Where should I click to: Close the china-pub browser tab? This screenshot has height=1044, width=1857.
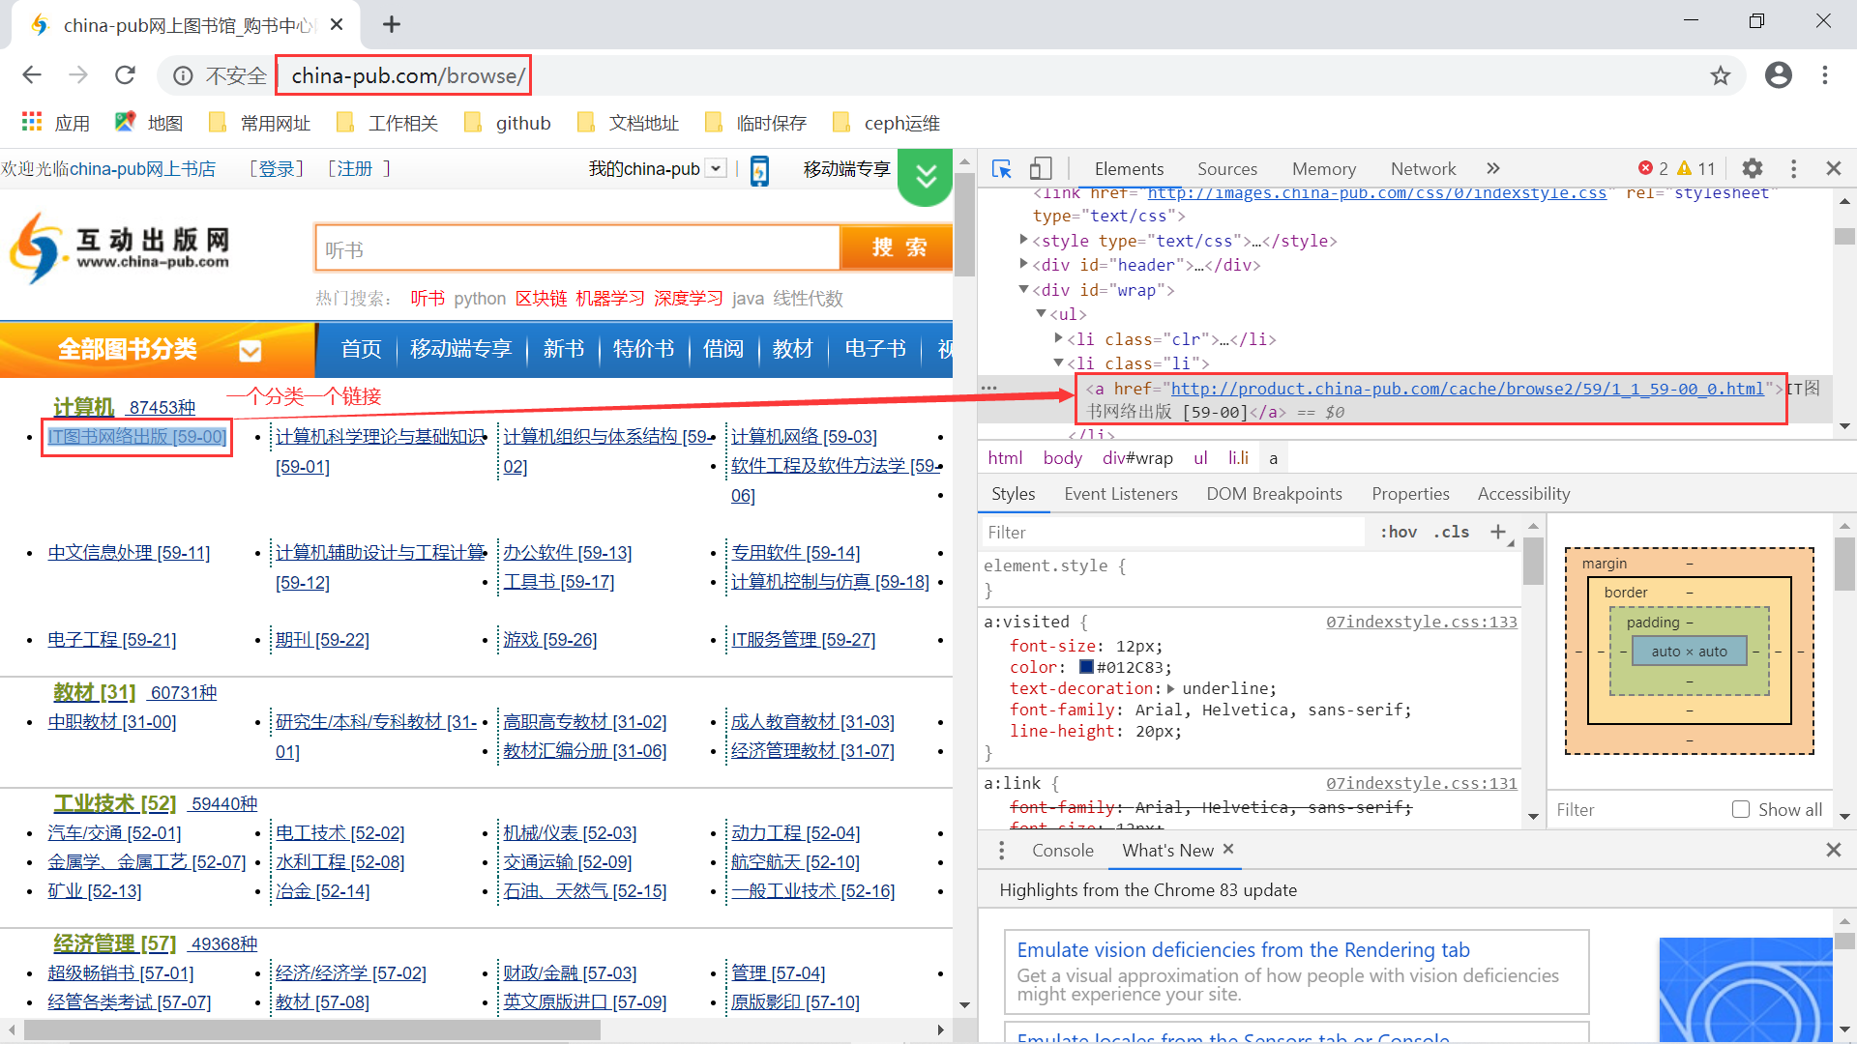point(337,24)
